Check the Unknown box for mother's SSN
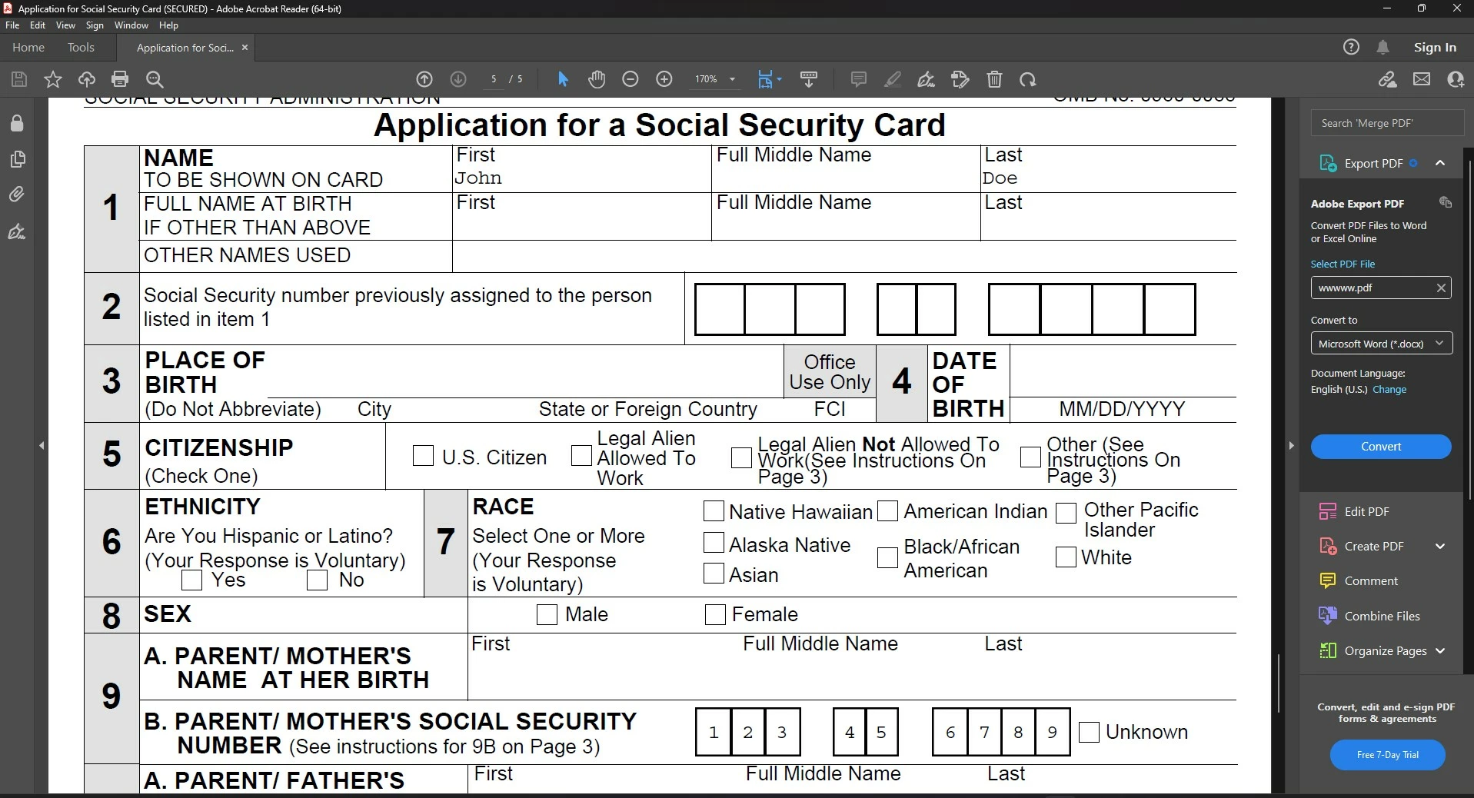This screenshot has width=1474, height=798. pos(1089,732)
